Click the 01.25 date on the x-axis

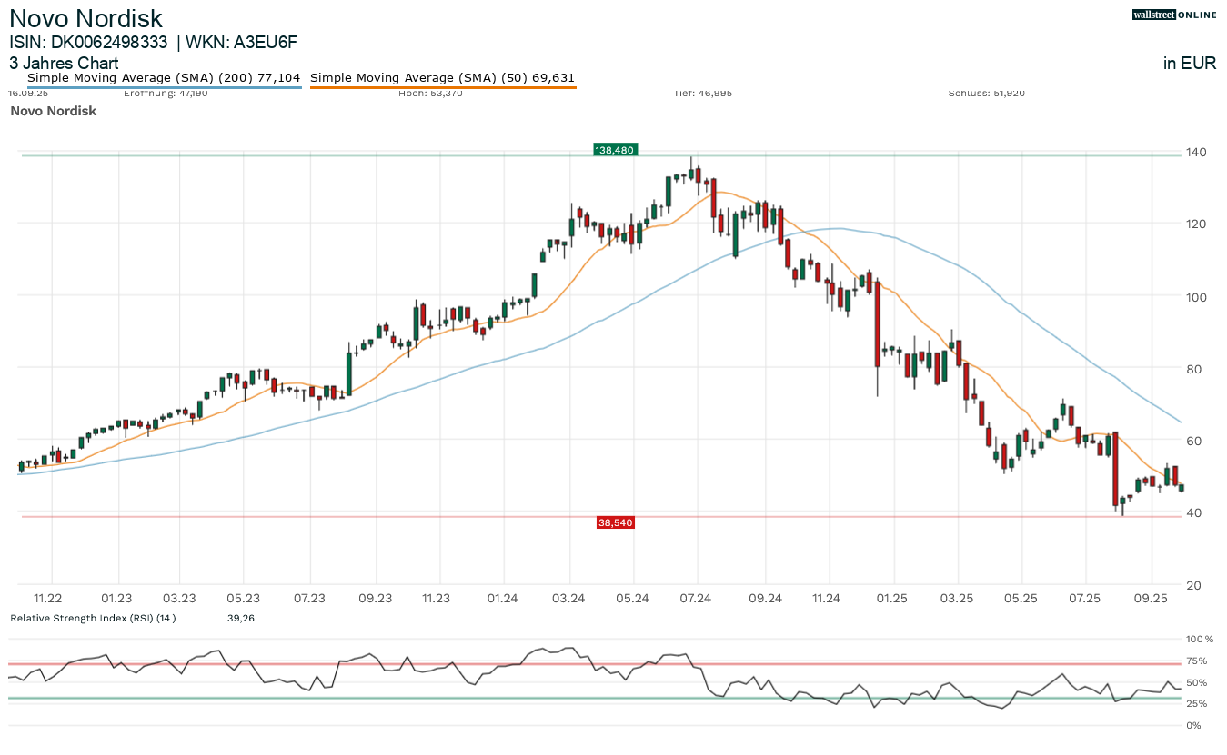tap(892, 598)
